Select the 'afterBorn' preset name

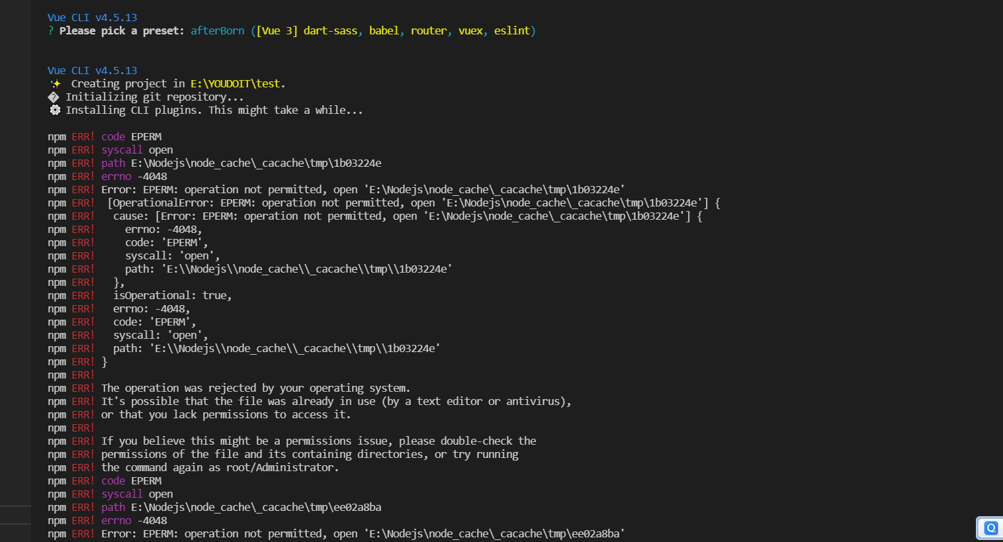(218, 30)
